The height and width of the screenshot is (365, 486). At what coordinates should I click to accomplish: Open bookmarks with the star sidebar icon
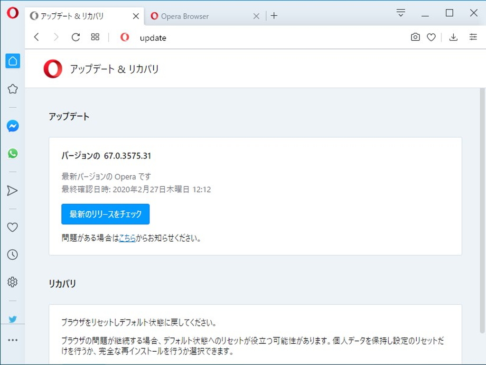12,89
